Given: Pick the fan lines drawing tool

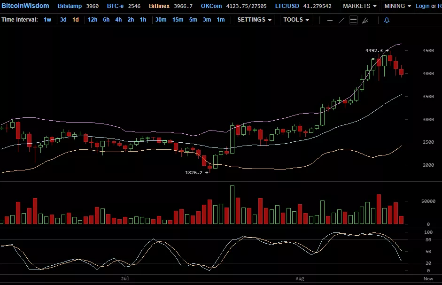Looking at the screenshot, I should [x=365, y=20].
